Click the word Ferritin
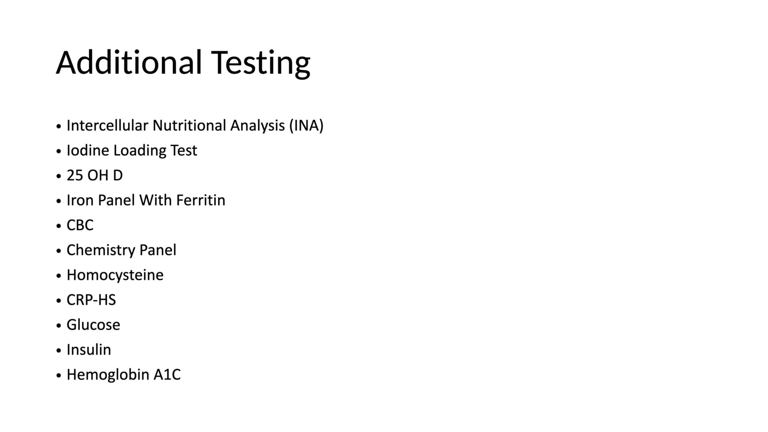768x432 pixels. pyautogui.click(x=200, y=200)
